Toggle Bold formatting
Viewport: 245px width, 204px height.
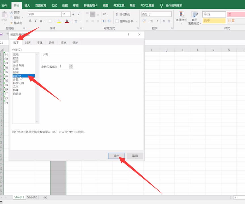pos(31,21)
